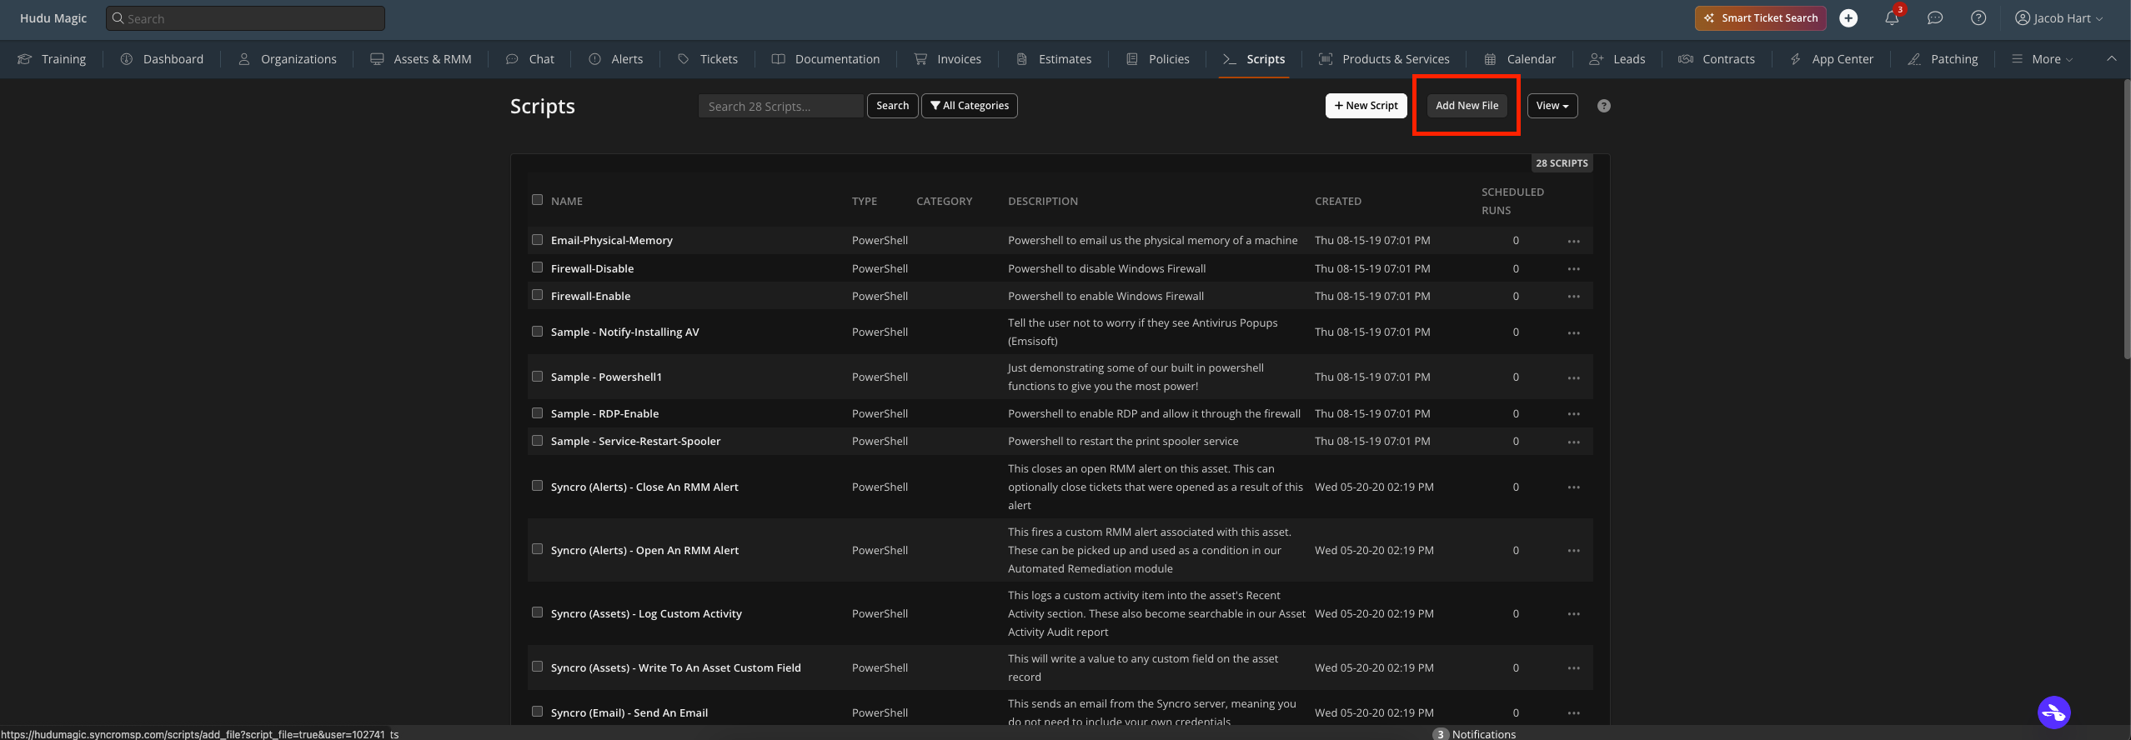Screen dimensions: 2131x740
Task: Open actions menu for Firewall-Enable
Action: point(1574,297)
